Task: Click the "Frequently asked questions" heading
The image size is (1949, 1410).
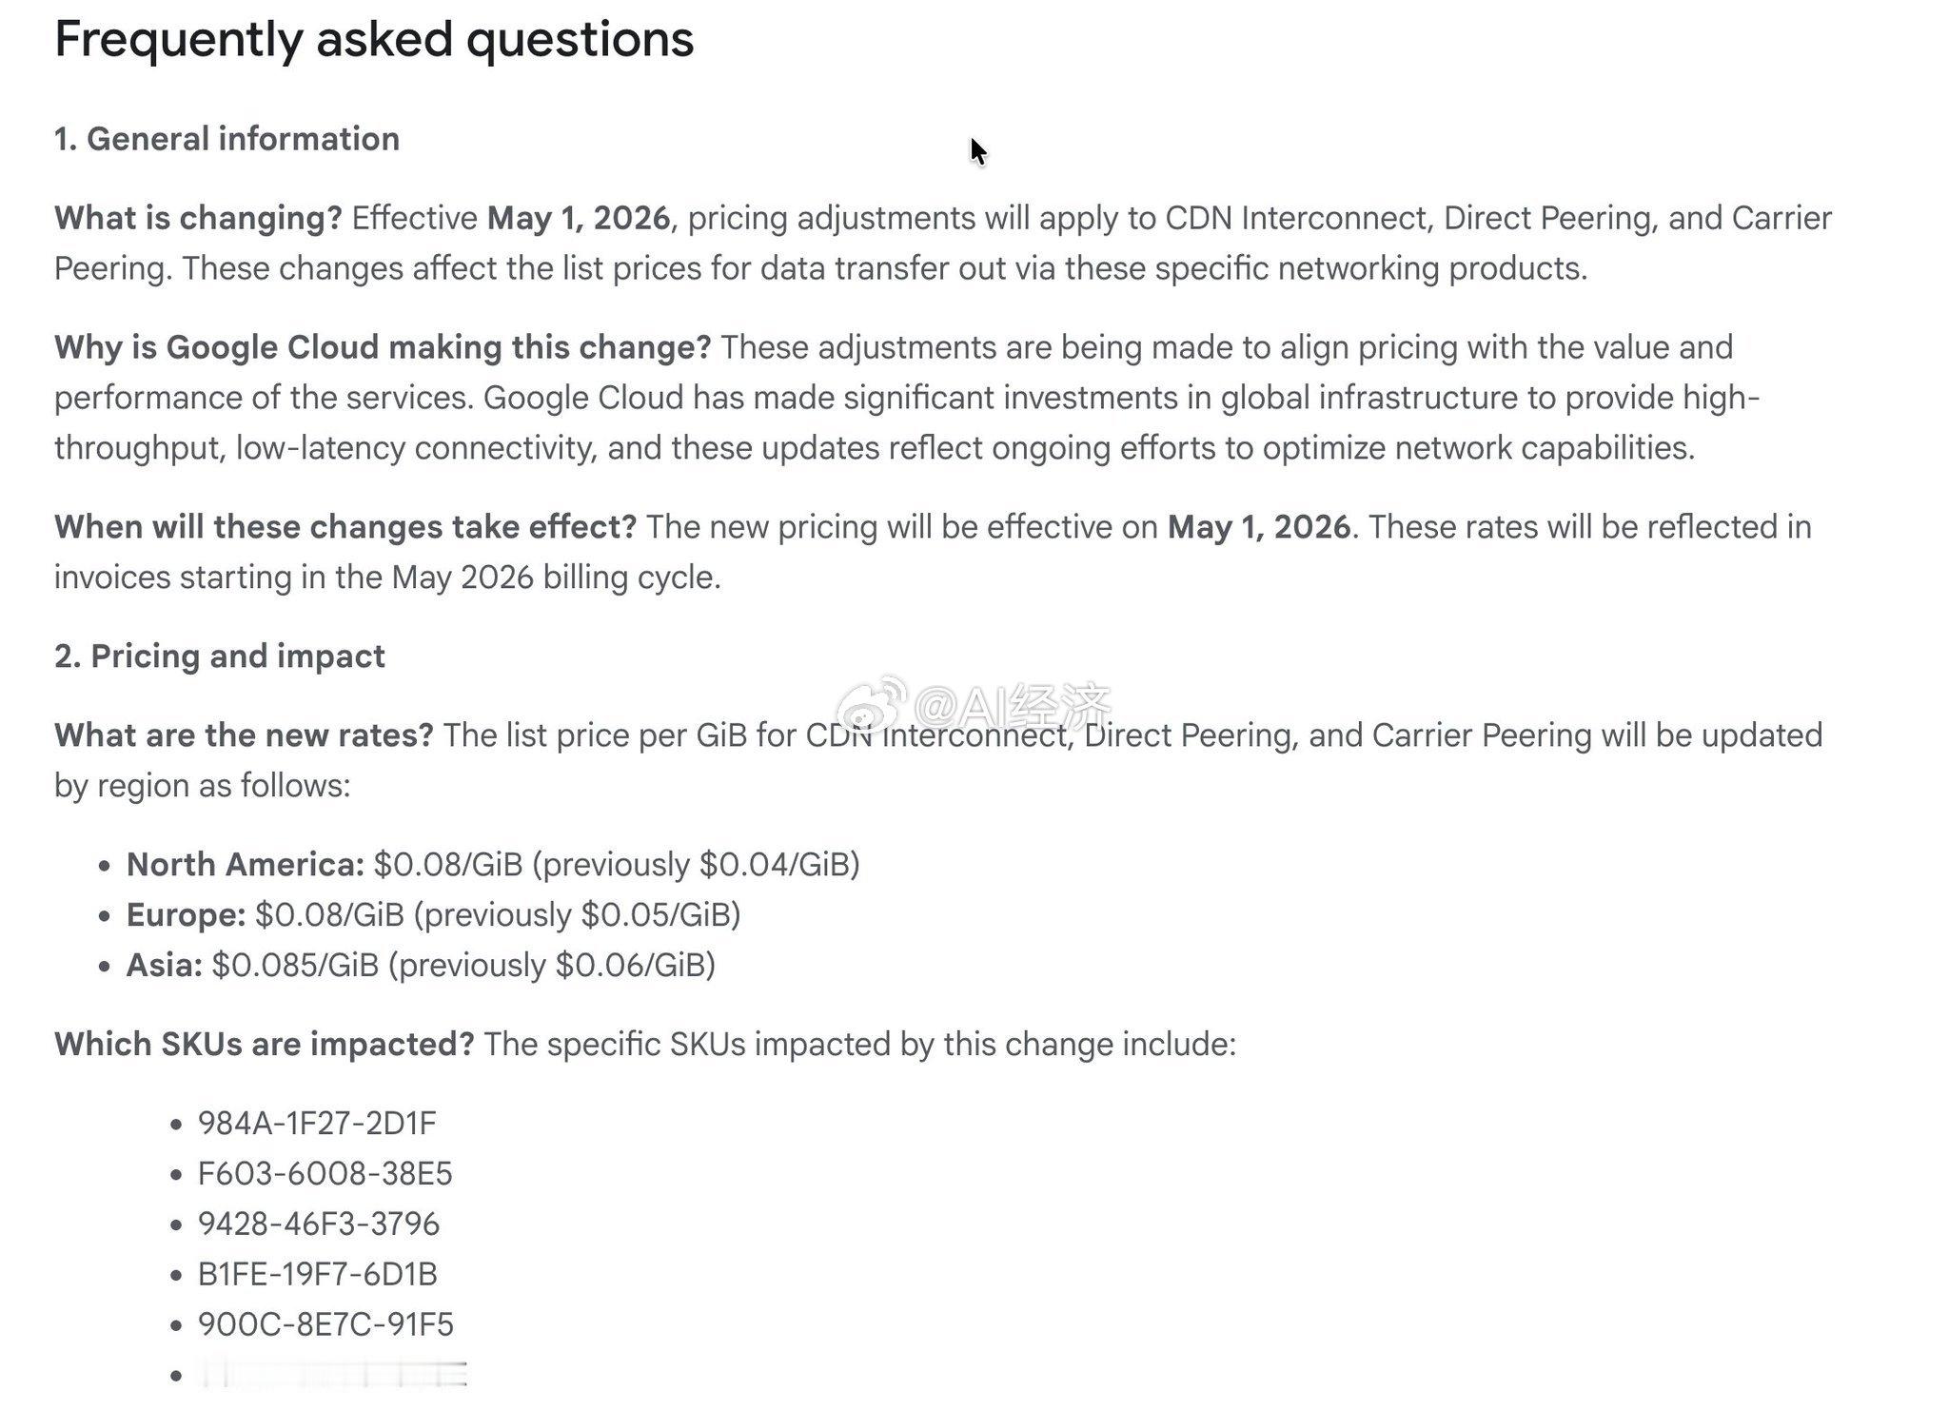Action: (x=374, y=39)
